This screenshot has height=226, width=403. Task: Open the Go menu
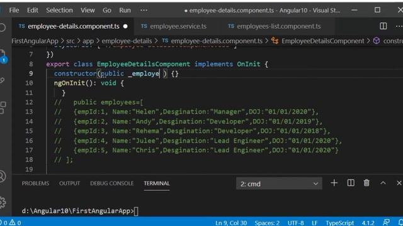tap(106, 10)
